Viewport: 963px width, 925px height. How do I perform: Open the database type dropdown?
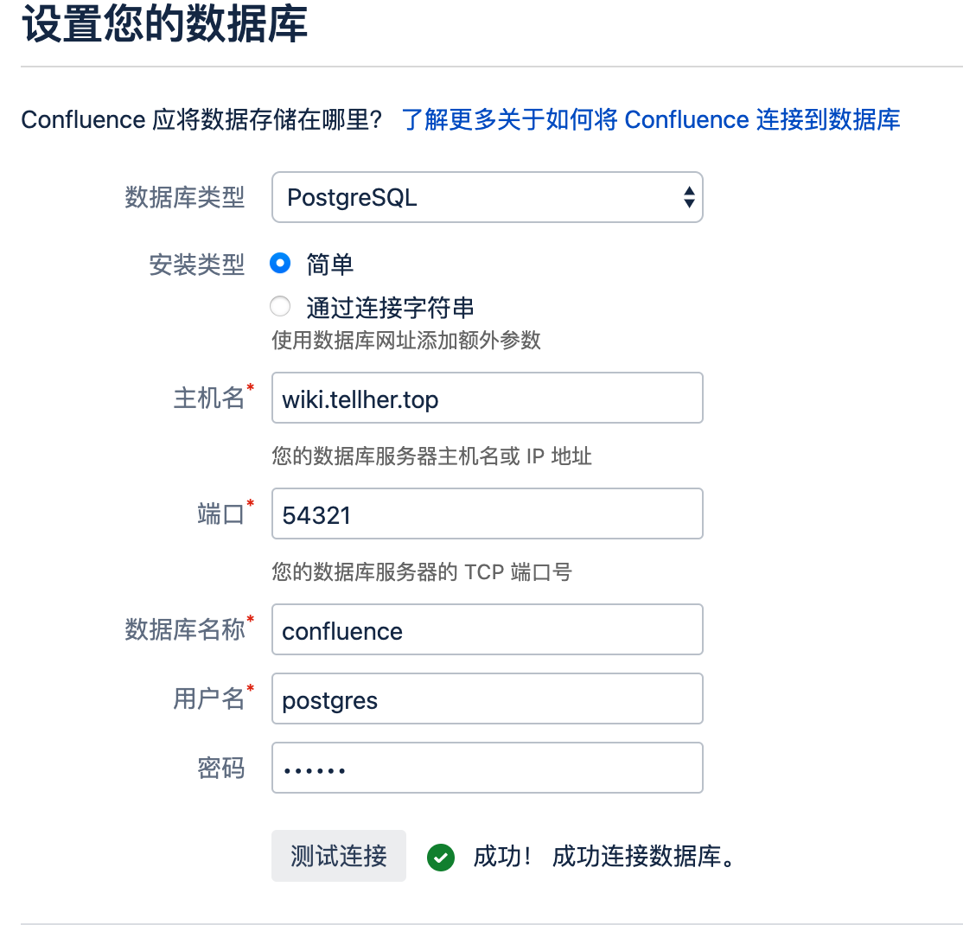[x=487, y=197]
